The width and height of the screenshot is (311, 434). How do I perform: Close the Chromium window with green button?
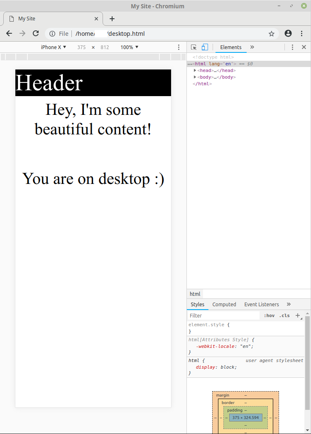[x=304, y=6]
